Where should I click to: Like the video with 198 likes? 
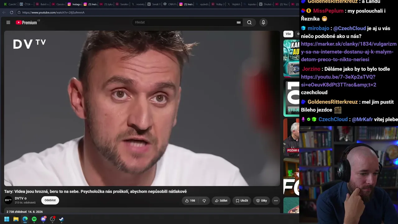[x=190, y=201]
